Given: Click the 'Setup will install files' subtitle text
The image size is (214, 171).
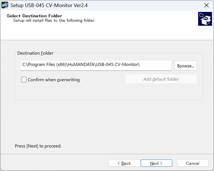Looking at the screenshot, I should tap(54, 20).
